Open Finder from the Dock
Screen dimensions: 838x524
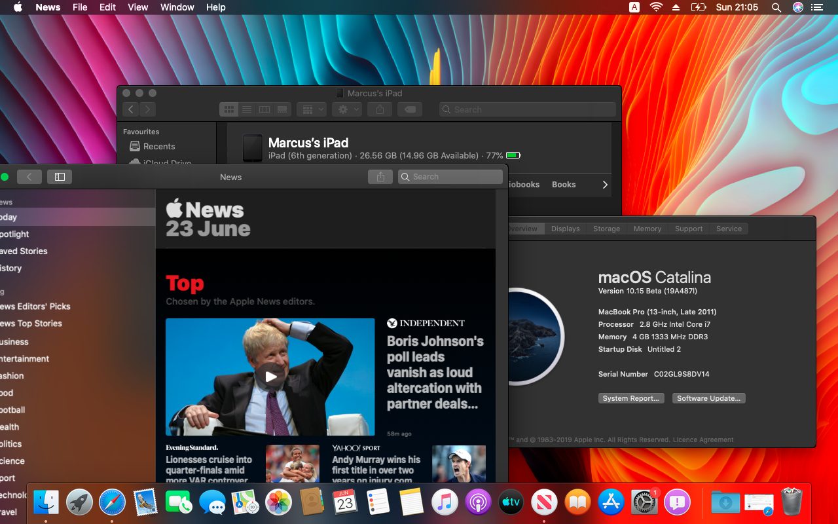[46, 502]
